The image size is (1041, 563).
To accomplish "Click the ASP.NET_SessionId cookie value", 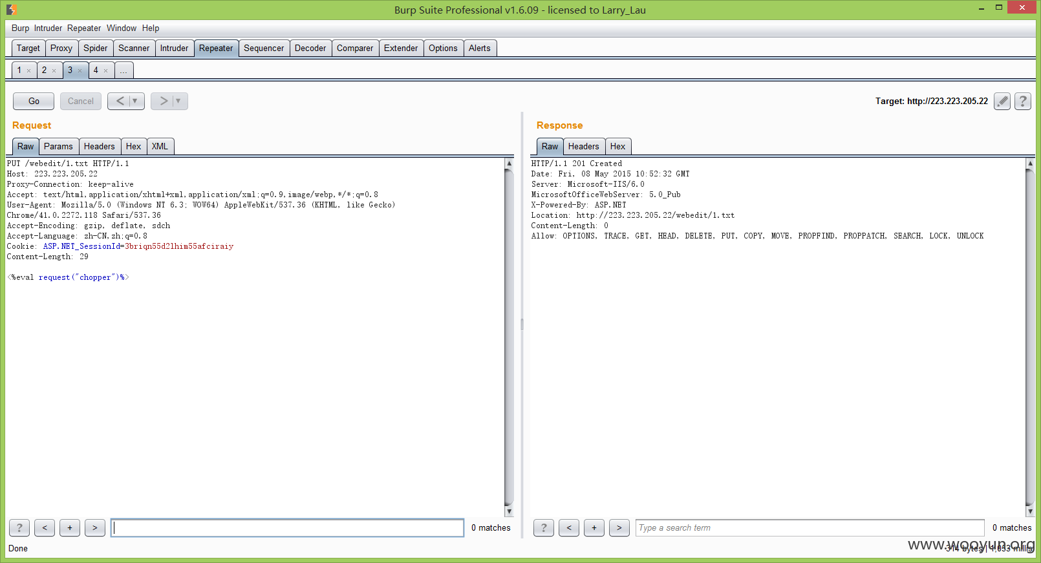I will tap(179, 246).
